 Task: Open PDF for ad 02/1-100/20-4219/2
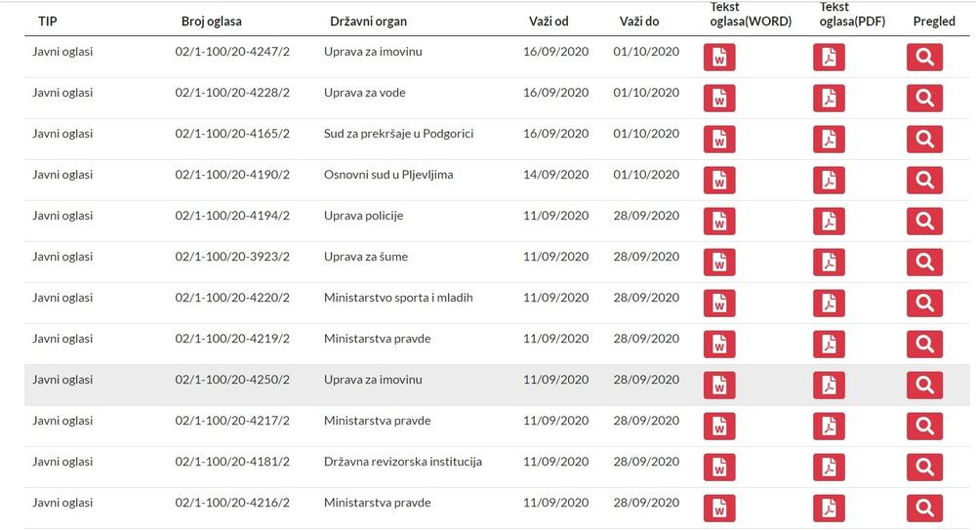click(829, 345)
